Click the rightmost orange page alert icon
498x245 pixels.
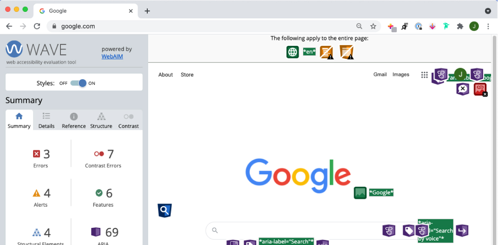(347, 52)
